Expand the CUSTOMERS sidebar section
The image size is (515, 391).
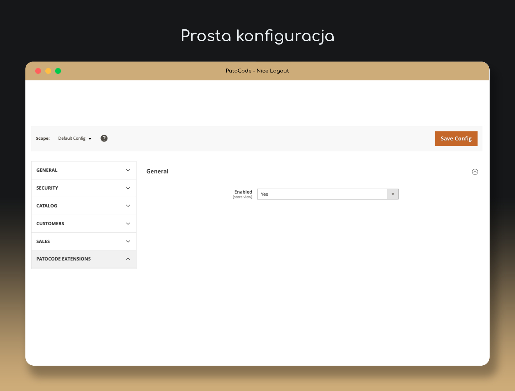(x=83, y=223)
